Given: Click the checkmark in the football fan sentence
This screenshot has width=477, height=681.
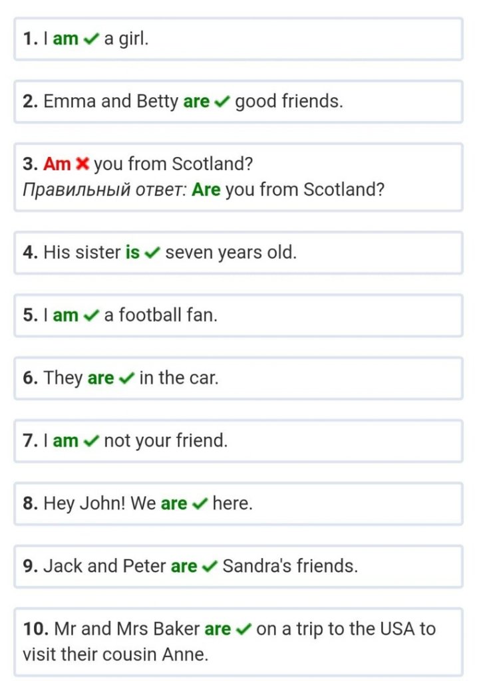Looking at the screenshot, I should pyautogui.click(x=91, y=316).
